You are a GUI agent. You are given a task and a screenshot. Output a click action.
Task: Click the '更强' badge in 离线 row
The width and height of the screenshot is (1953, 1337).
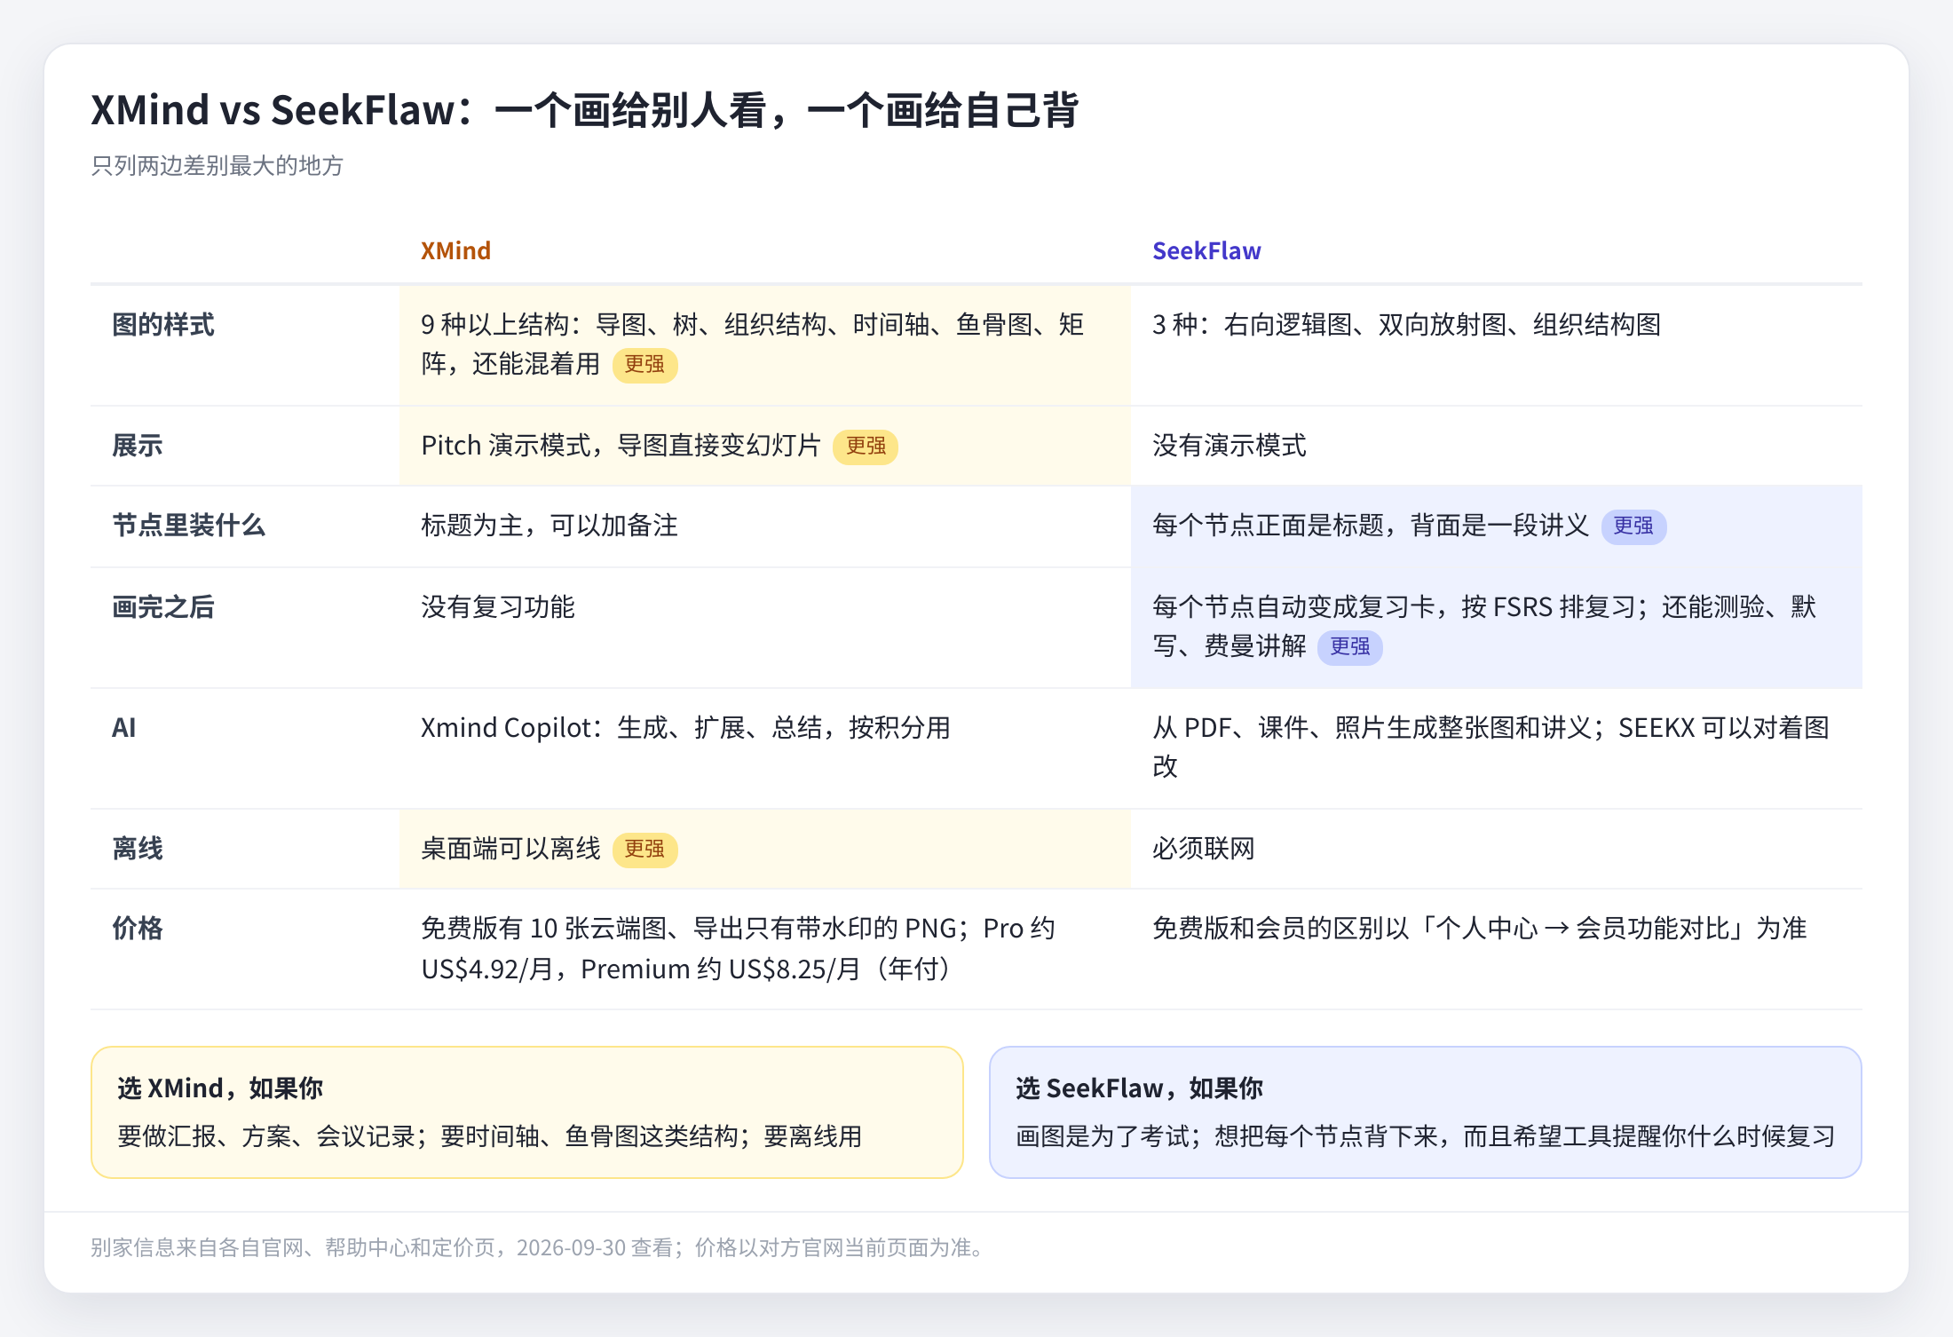click(x=644, y=850)
